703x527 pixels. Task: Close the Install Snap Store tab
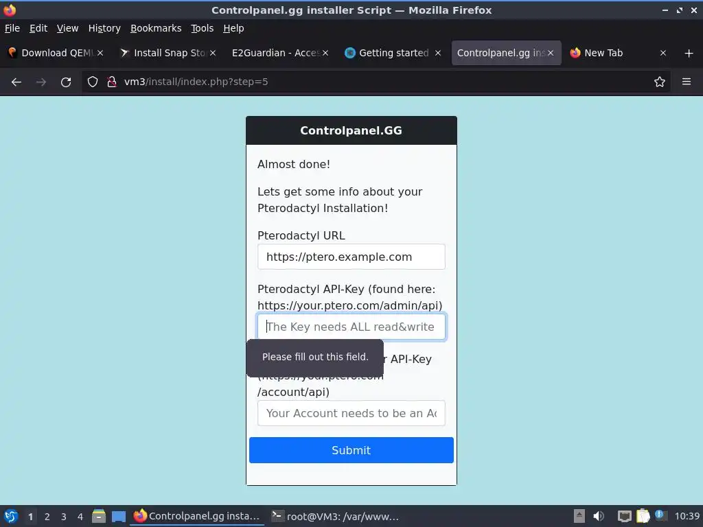coord(213,53)
